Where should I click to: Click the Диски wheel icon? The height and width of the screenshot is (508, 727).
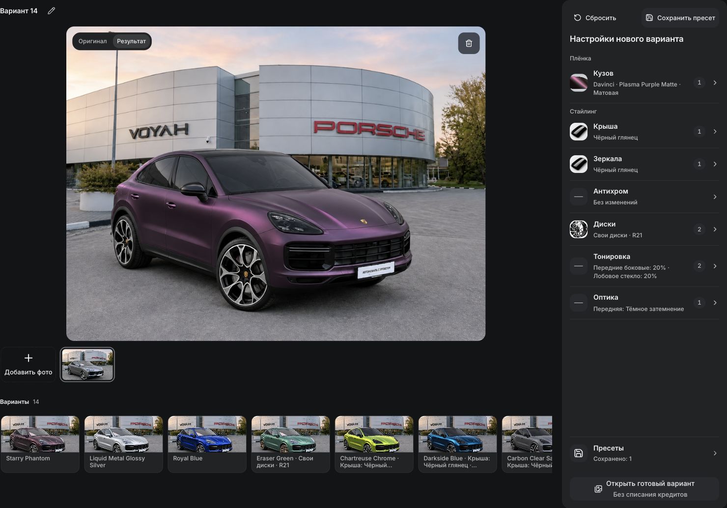579,229
